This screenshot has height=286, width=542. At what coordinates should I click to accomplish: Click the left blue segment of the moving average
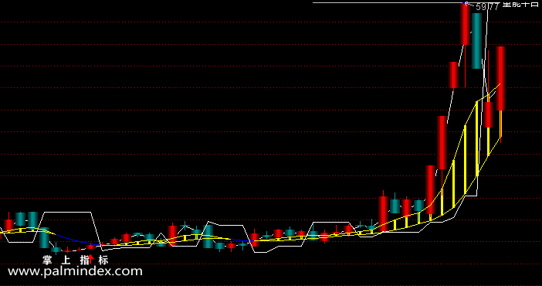(x=78, y=240)
